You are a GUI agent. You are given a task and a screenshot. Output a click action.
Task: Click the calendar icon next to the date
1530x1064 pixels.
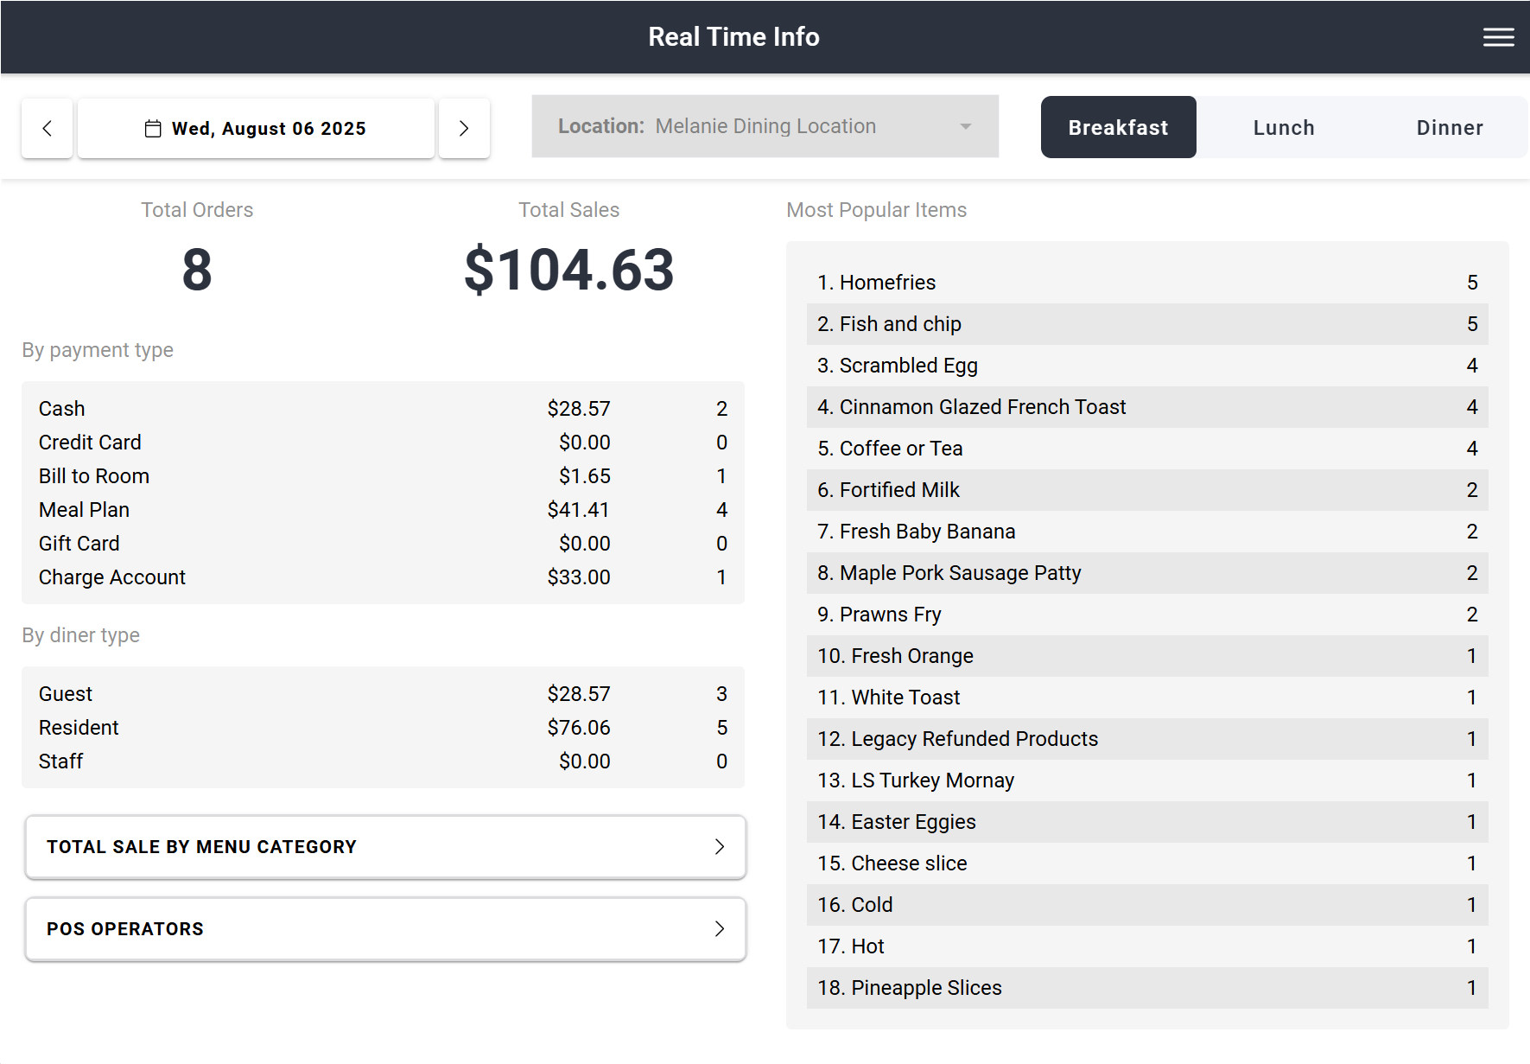point(152,127)
